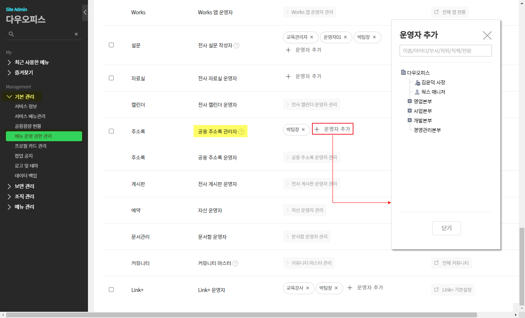Click 닫기 button in the popup

pyautogui.click(x=446, y=228)
